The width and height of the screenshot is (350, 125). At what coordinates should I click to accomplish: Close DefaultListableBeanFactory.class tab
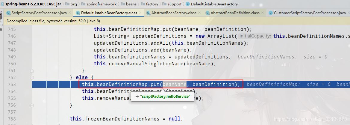point(140,13)
